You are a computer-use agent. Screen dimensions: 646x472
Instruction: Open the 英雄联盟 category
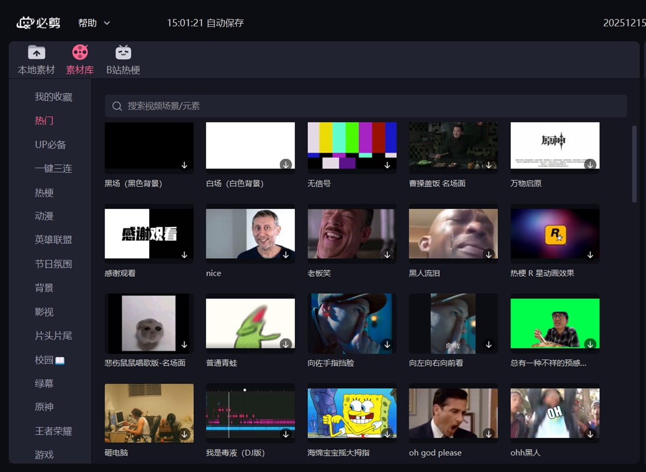tap(53, 240)
